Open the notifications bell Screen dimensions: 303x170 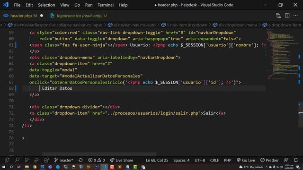point(296,160)
